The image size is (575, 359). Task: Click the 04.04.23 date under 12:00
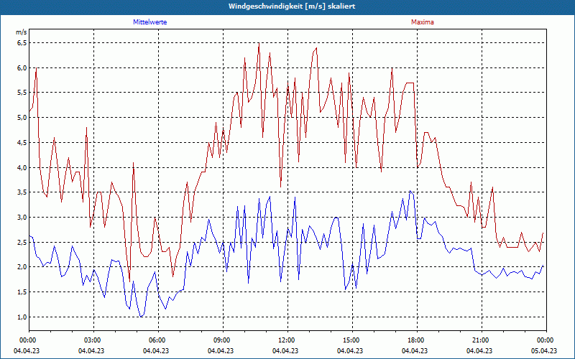285,350
